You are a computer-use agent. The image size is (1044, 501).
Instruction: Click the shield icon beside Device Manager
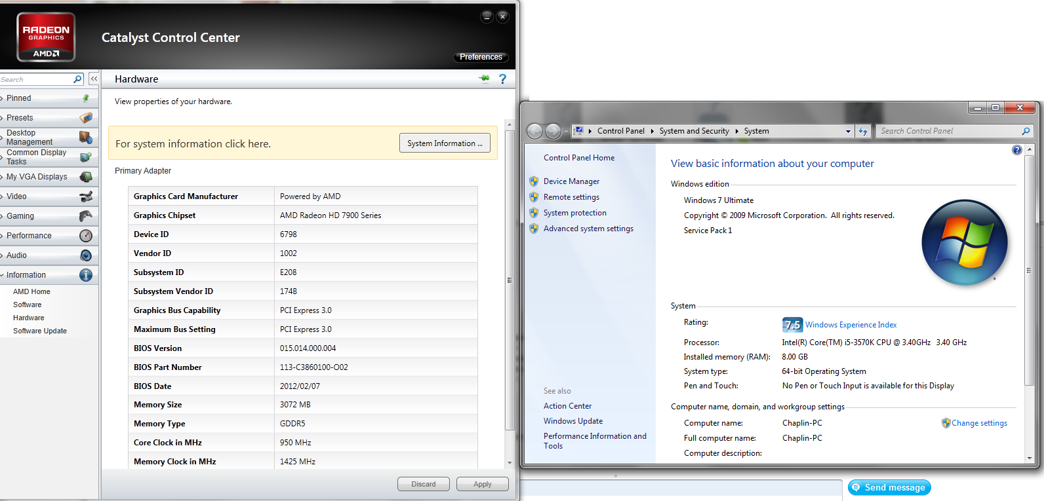tap(534, 181)
